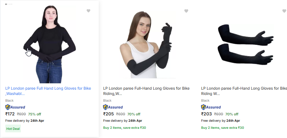Click the Hot Deal tag
The width and height of the screenshot is (287, 138).
(x=13, y=129)
